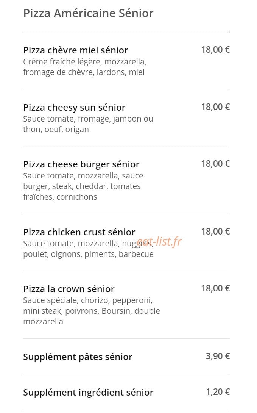The width and height of the screenshot is (257, 413).
Task: Click the cheese burger ingredients description
Action: [83, 186]
